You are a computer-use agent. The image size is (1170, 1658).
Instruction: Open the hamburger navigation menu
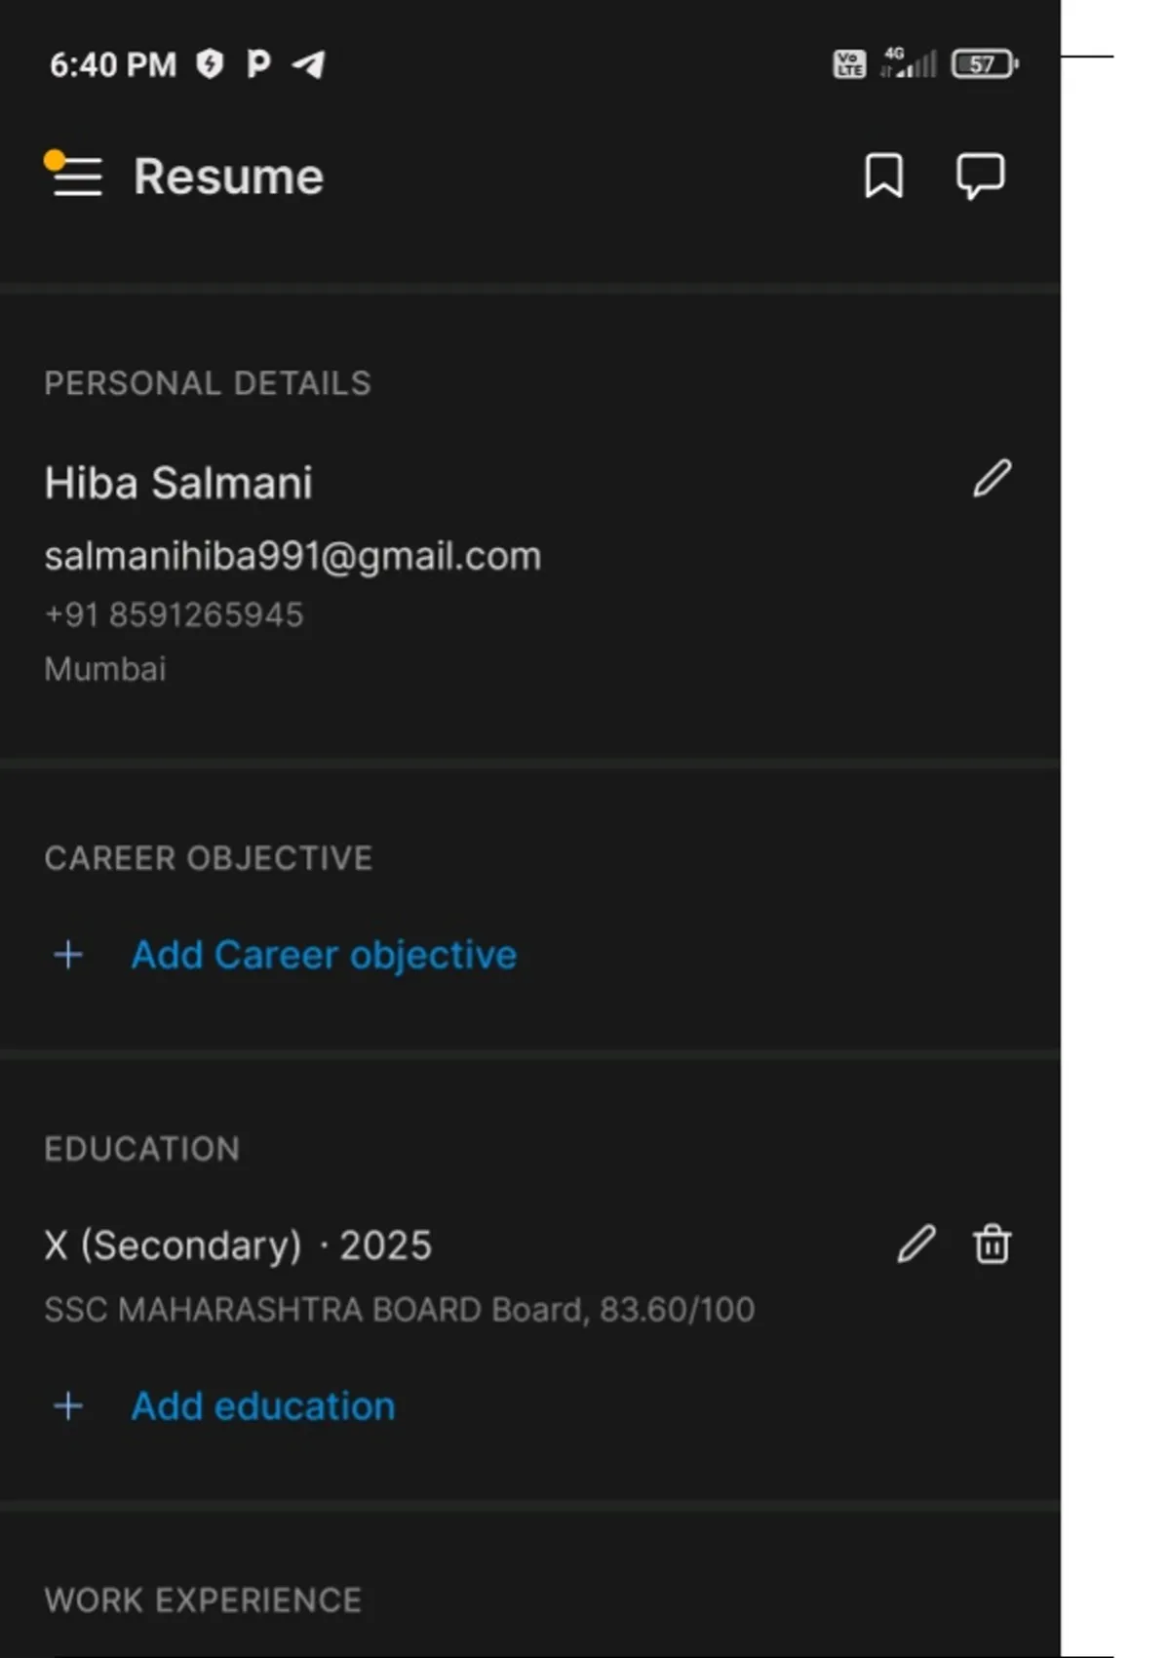click(75, 176)
